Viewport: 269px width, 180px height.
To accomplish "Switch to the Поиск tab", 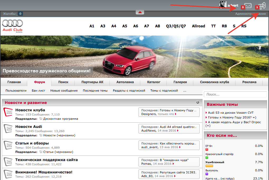I will pos(63,82).
